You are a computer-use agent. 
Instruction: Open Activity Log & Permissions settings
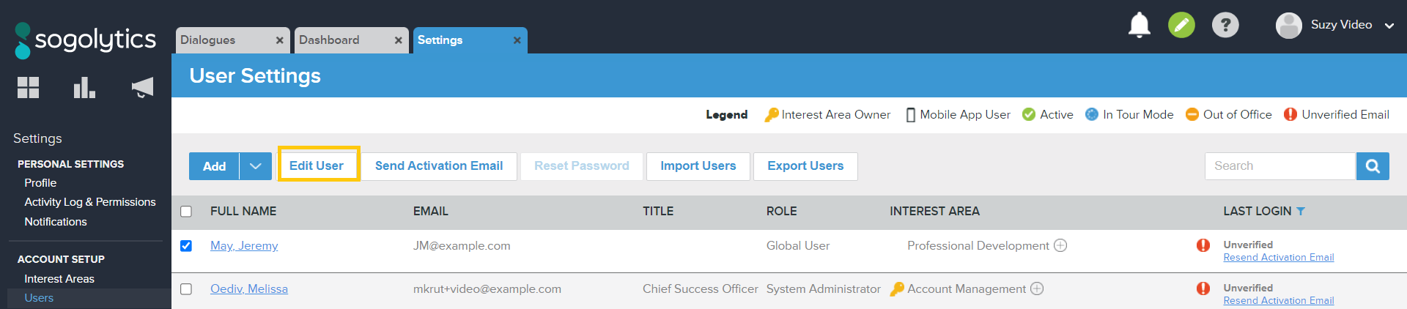pos(89,202)
